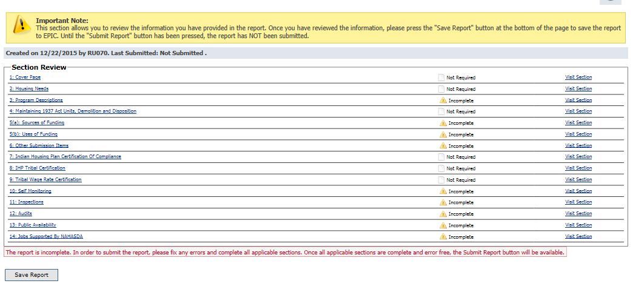Click Not Required page icon for Cover Page
Viewport: 633px width, 292px height.
(x=441, y=78)
